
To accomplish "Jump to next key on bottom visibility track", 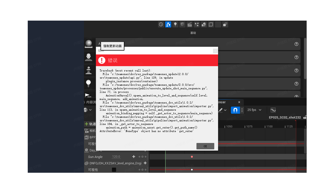I will 146,170.
